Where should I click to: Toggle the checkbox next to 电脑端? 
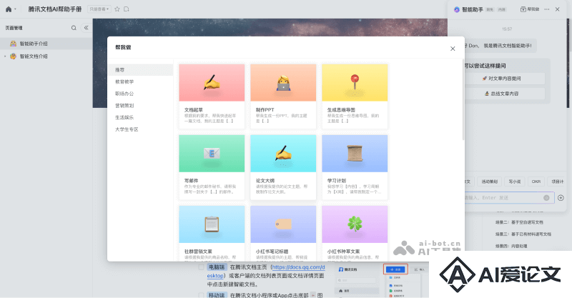pyautogui.click(x=201, y=267)
